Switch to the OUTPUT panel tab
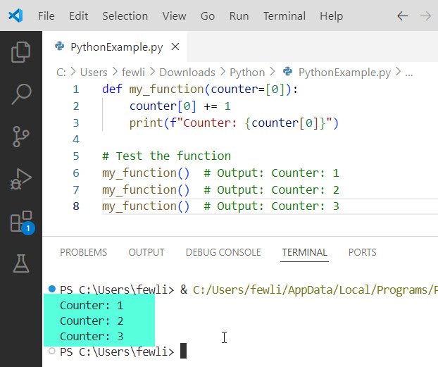 point(146,252)
